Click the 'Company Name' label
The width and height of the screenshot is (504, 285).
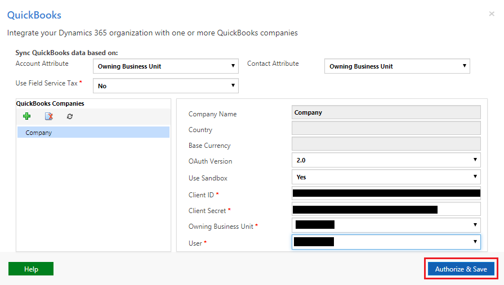coord(212,114)
